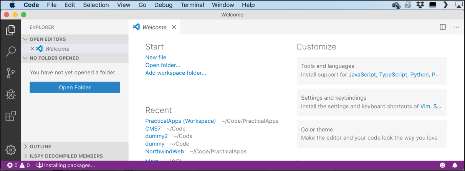Image resolution: width=465 pixels, height=171 pixels.
Task: Click the Add workspace folder... link
Action: pyautogui.click(x=175, y=73)
